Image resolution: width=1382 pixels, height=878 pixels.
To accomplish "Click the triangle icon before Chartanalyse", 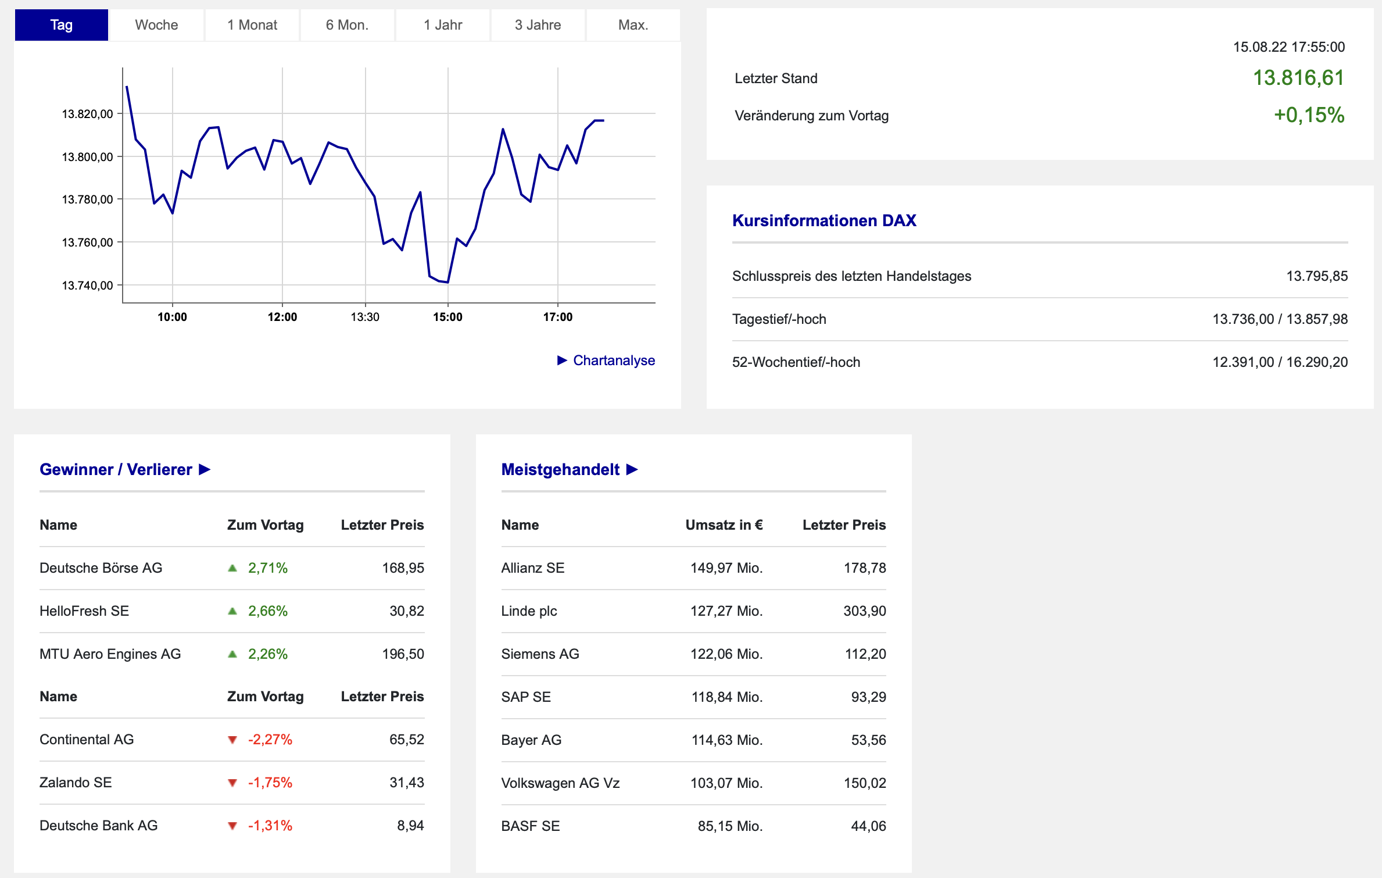I will coord(562,361).
